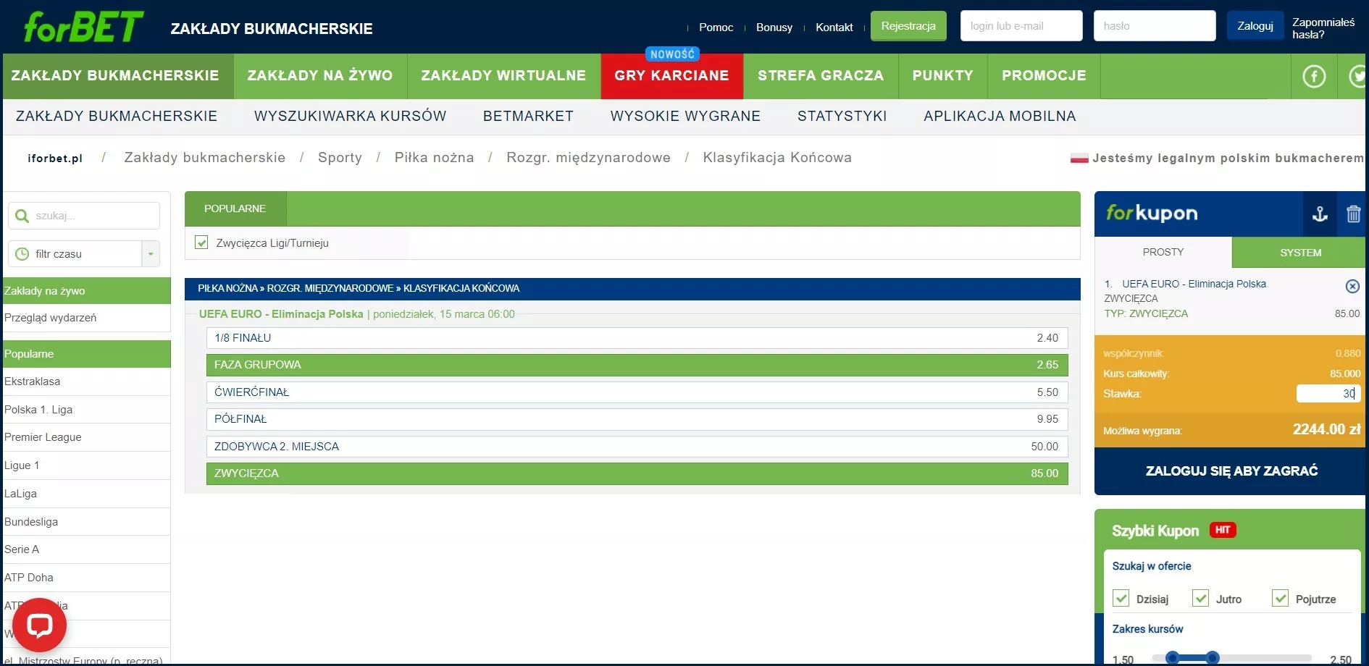Click the szukaj search field
The width and height of the screenshot is (1369, 666).
[x=84, y=216]
